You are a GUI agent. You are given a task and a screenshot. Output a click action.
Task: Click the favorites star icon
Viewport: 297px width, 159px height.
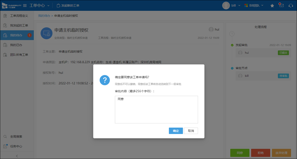click(x=272, y=6)
